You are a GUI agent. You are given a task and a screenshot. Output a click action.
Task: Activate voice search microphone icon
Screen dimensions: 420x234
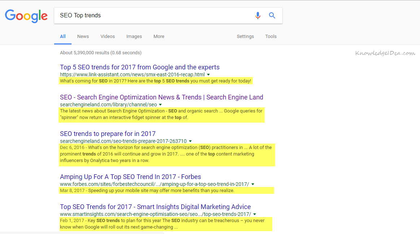[258, 16]
